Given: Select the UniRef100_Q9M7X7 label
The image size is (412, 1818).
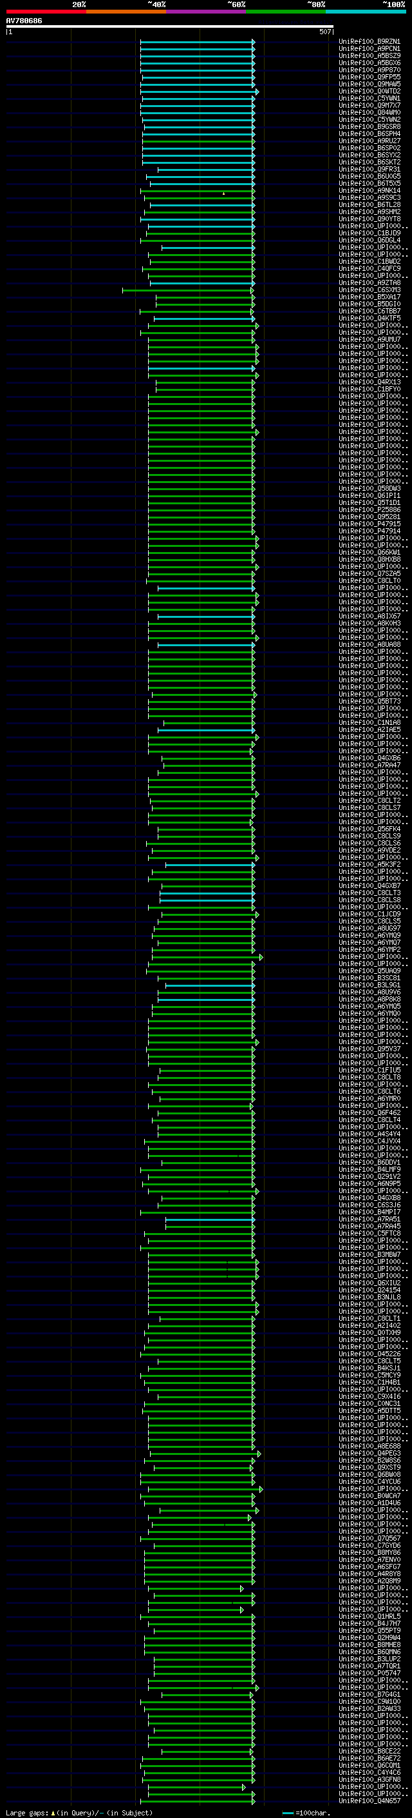Looking at the screenshot, I should tap(369, 106).
